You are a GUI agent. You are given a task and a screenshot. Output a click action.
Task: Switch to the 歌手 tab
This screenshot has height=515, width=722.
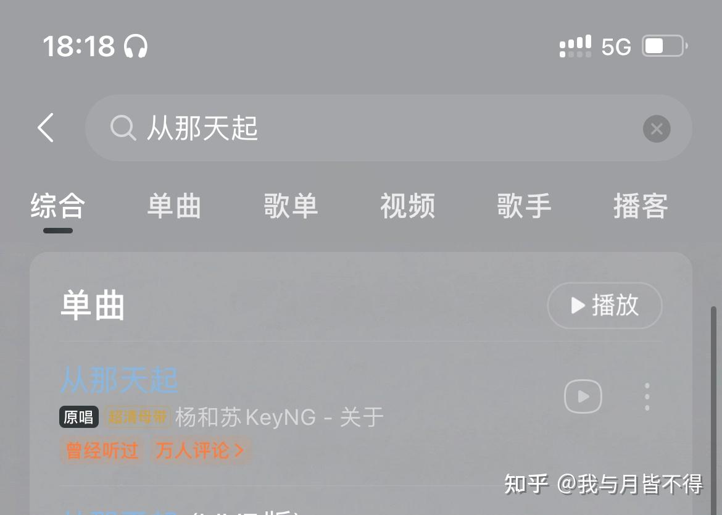(x=524, y=206)
